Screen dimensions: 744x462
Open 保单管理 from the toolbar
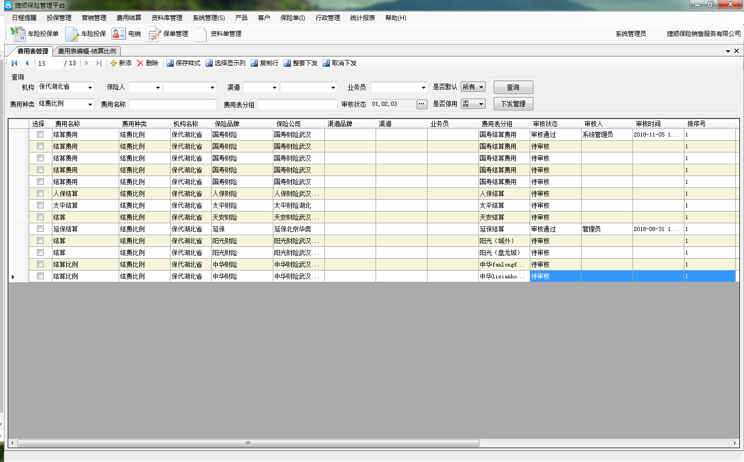click(154, 34)
